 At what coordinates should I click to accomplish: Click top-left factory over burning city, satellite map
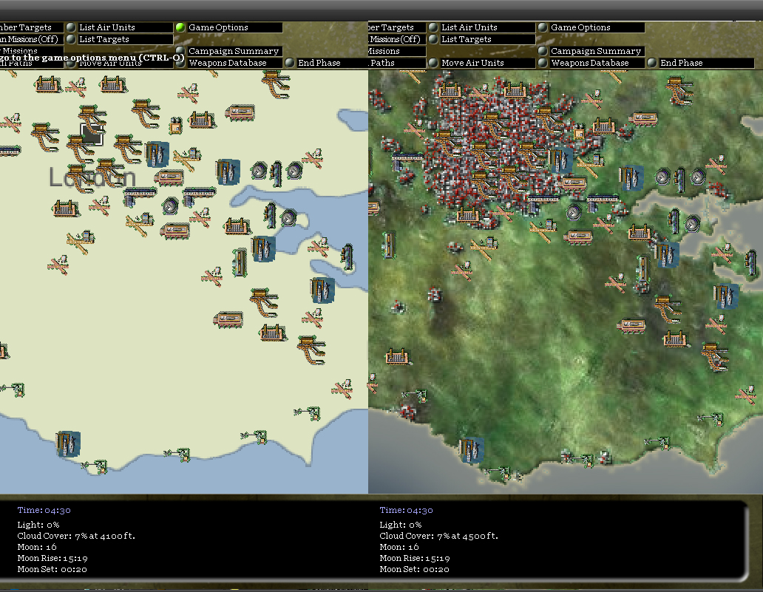pyautogui.click(x=449, y=90)
